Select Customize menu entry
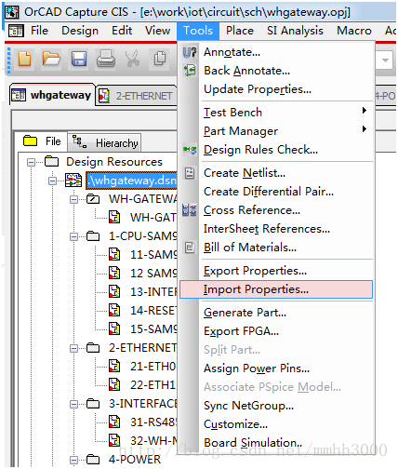The height and width of the screenshot is (469, 398). [x=276, y=424]
